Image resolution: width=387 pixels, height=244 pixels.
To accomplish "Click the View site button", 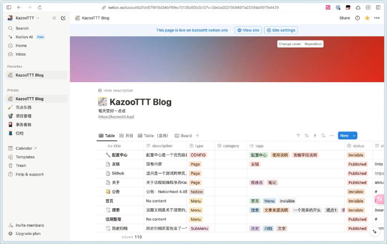I will click(x=248, y=30).
